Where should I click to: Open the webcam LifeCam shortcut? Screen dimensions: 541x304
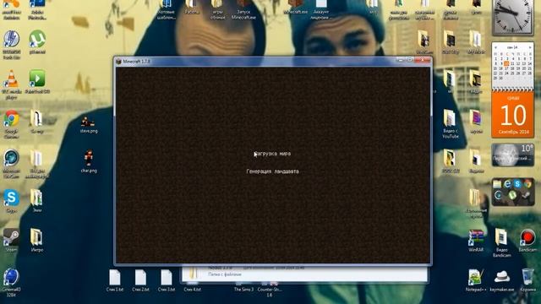[11, 164]
